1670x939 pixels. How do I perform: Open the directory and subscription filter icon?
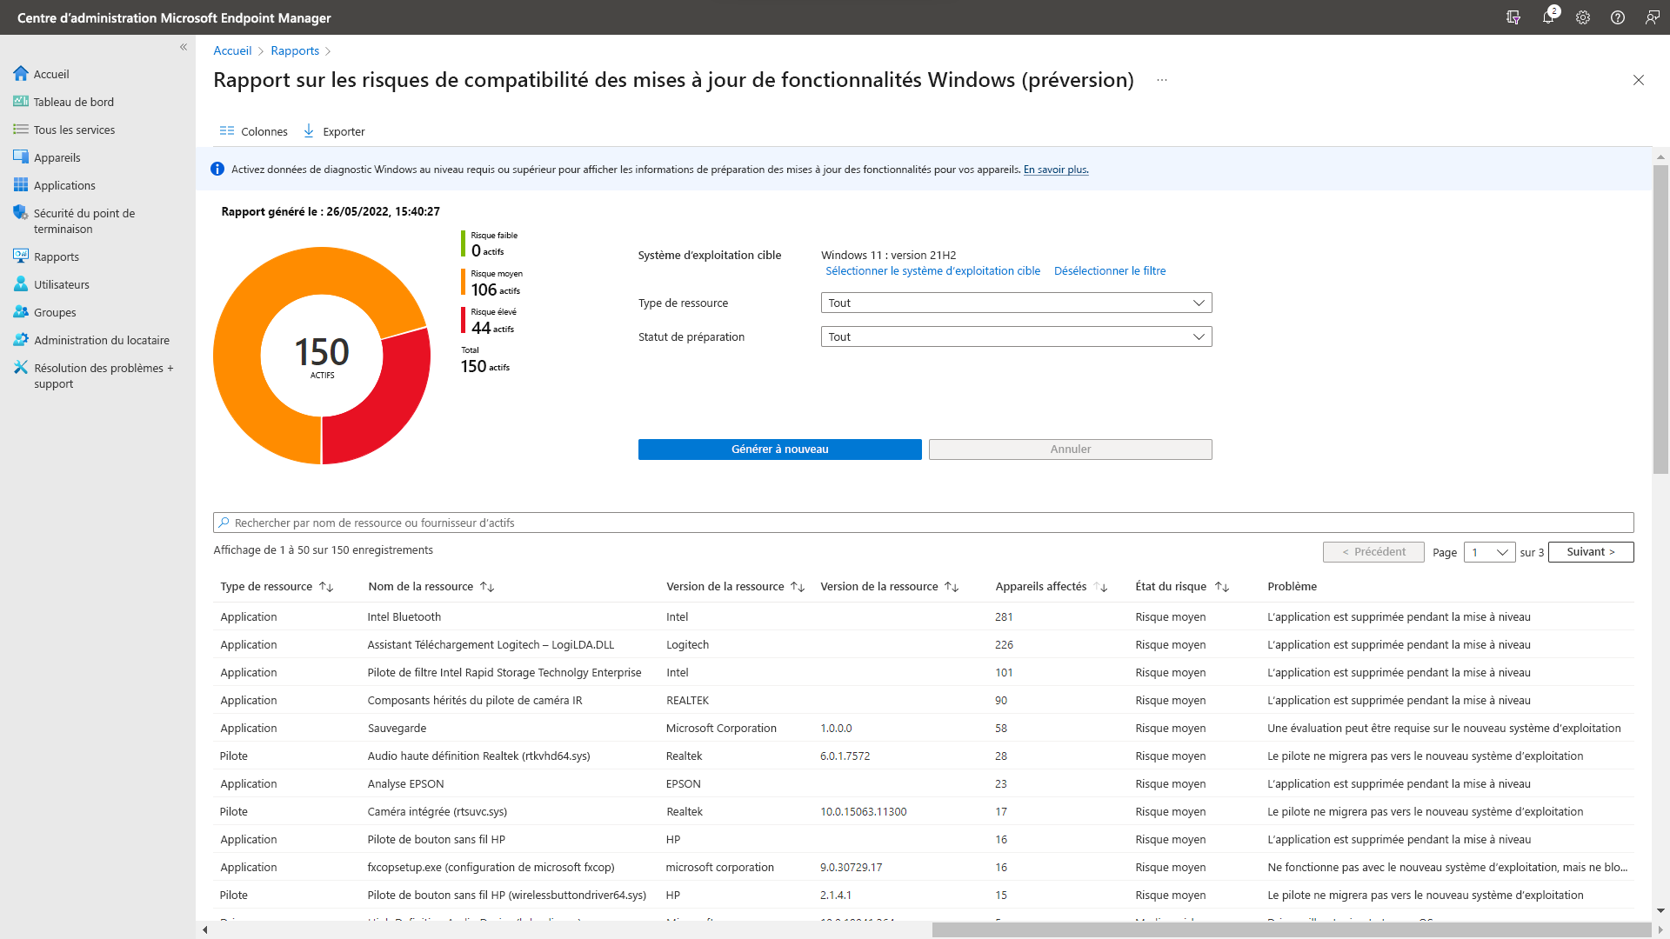(1513, 17)
